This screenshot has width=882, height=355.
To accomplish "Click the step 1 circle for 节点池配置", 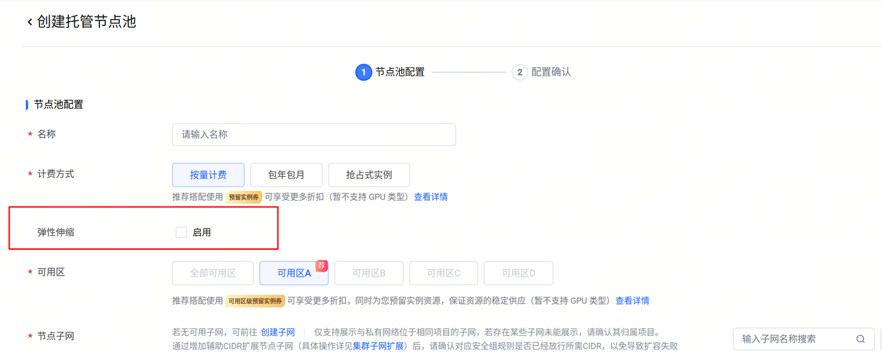I will click(363, 72).
